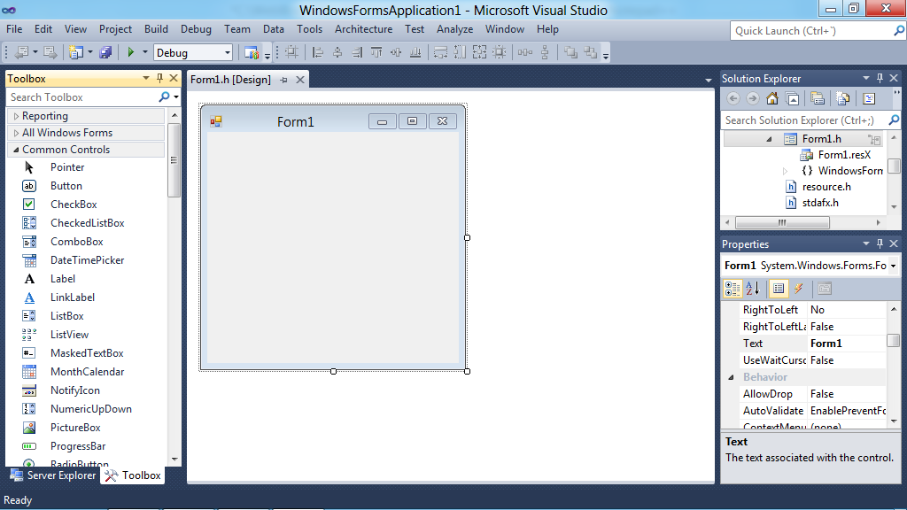This screenshot has width=907, height=510.
Task: Expand the Reporting toolbox group
Action: [16, 116]
